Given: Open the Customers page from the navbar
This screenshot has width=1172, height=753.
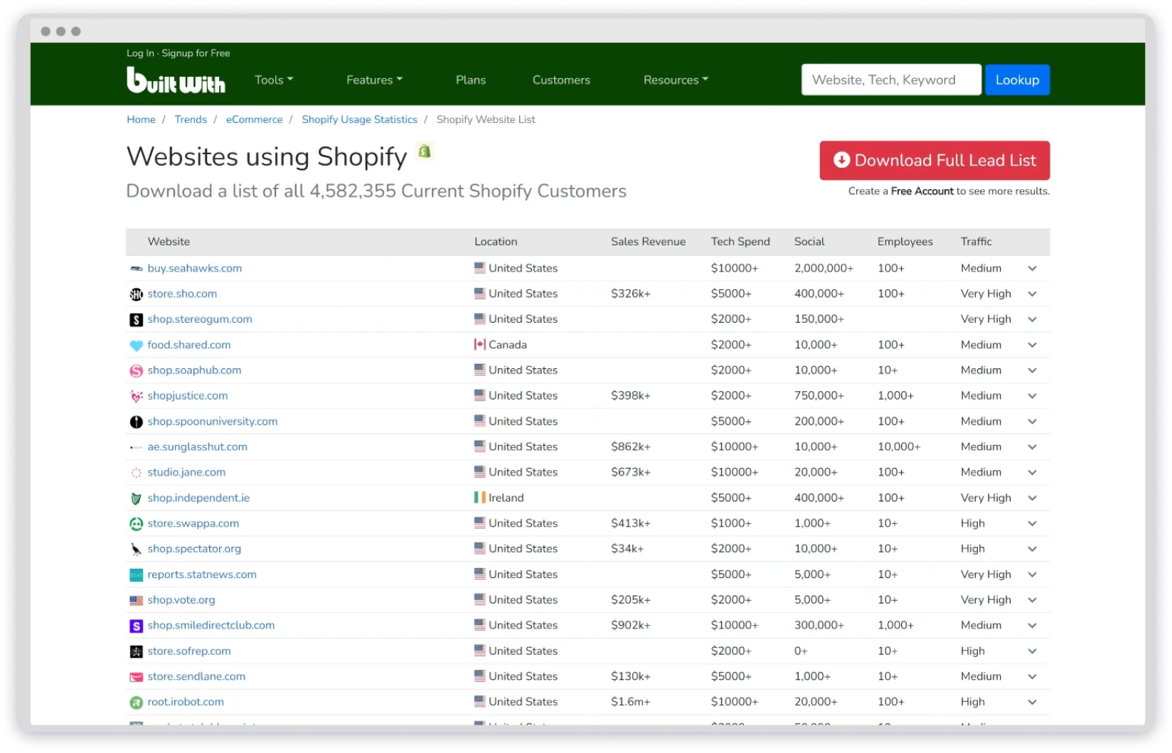Looking at the screenshot, I should [x=560, y=80].
